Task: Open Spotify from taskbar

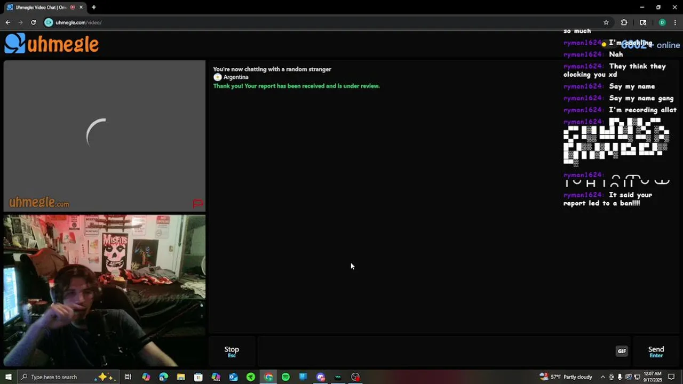Action: click(285, 377)
